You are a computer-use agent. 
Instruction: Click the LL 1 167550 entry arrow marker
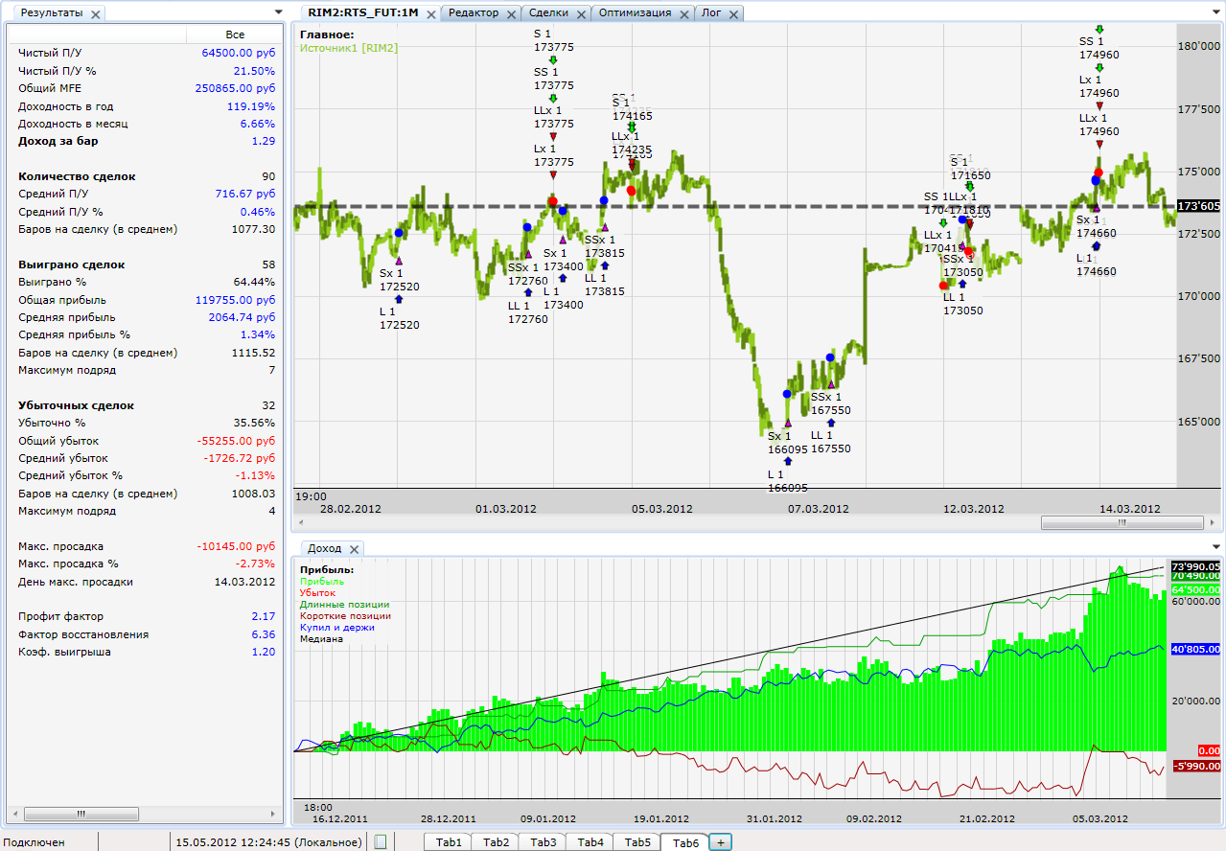[831, 423]
